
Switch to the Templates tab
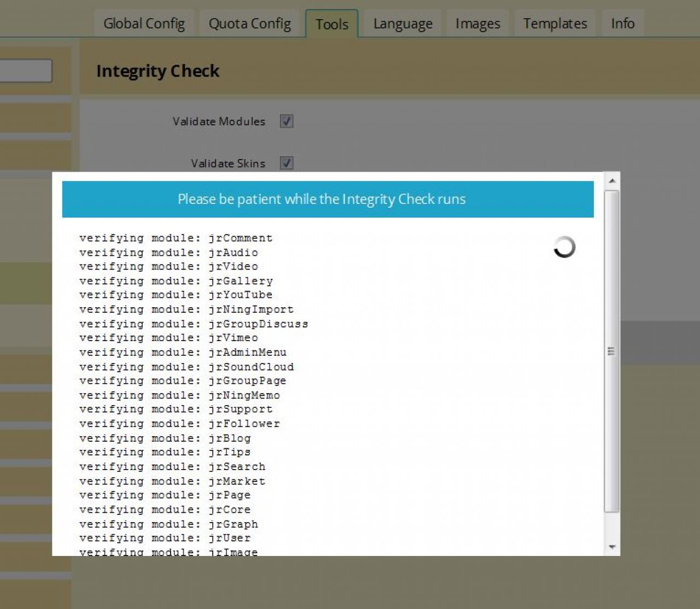(555, 24)
